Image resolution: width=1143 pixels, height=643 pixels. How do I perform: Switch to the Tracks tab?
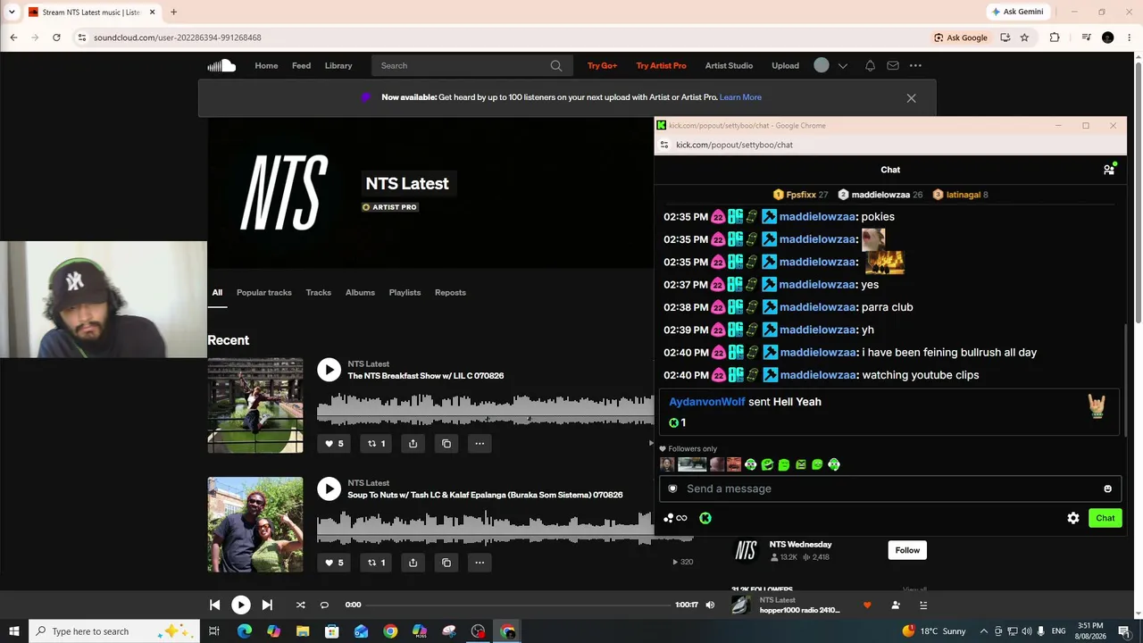(x=319, y=292)
